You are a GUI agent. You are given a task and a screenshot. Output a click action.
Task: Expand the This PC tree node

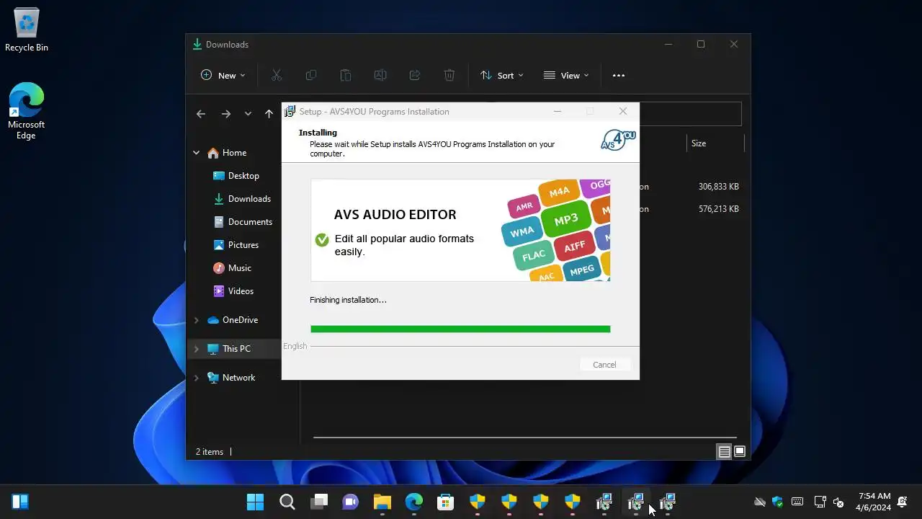[x=196, y=349]
